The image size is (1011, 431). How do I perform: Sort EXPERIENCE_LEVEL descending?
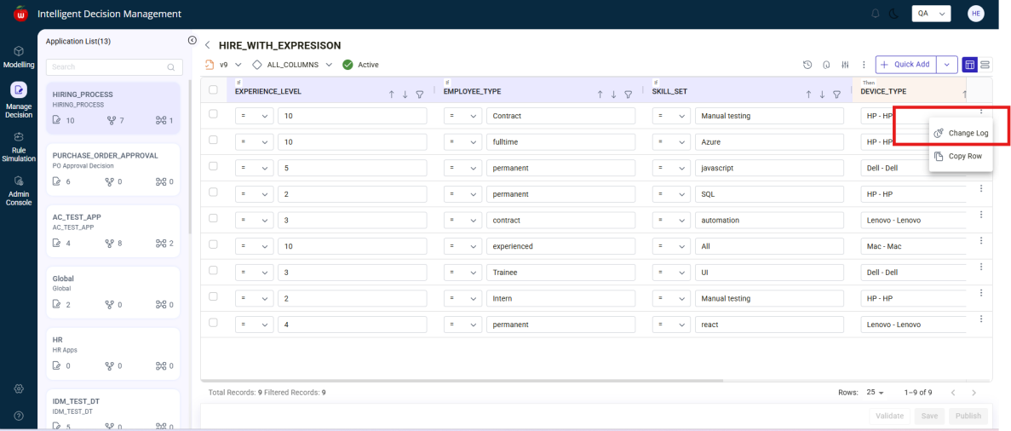coord(405,95)
